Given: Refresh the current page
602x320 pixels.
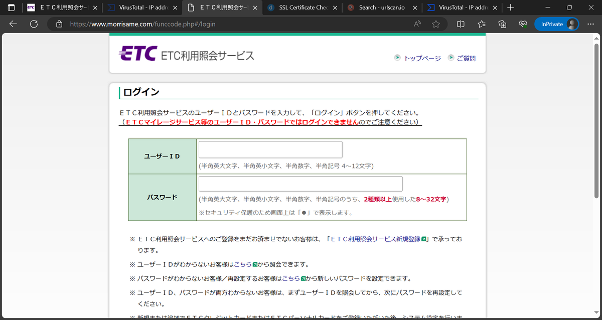Looking at the screenshot, I should click(34, 24).
